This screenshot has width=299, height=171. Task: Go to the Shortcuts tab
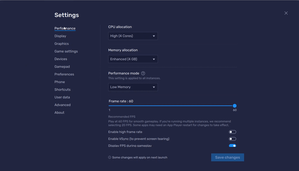pos(62,89)
